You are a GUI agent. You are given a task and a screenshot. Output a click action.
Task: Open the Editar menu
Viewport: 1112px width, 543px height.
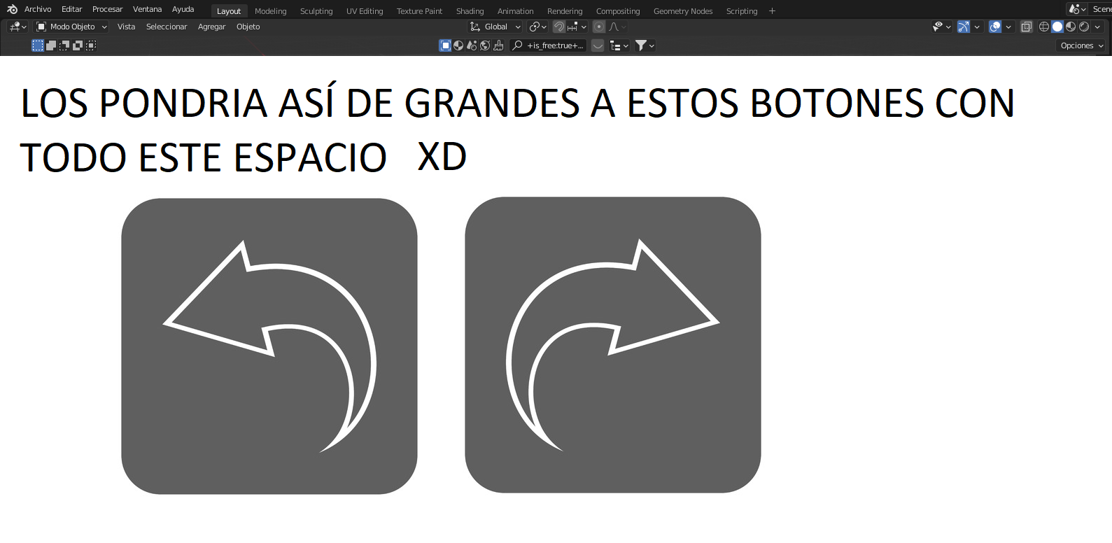(71, 9)
